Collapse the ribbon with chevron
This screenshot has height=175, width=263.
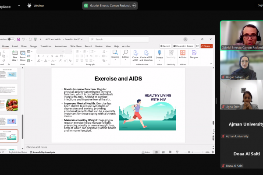pyautogui.click(x=211, y=64)
